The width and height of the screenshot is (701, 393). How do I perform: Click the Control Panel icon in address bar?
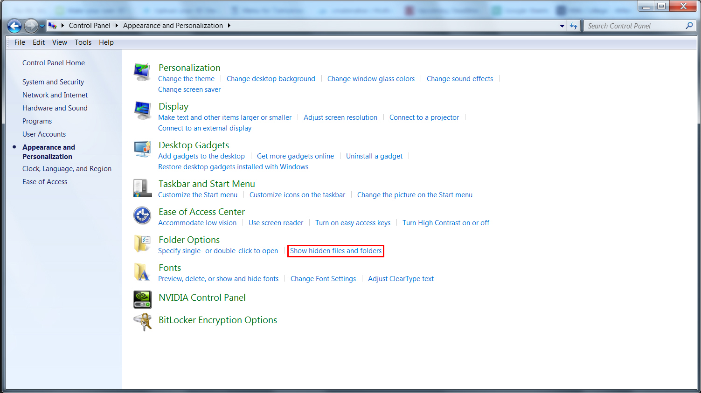(x=53, y=26)
